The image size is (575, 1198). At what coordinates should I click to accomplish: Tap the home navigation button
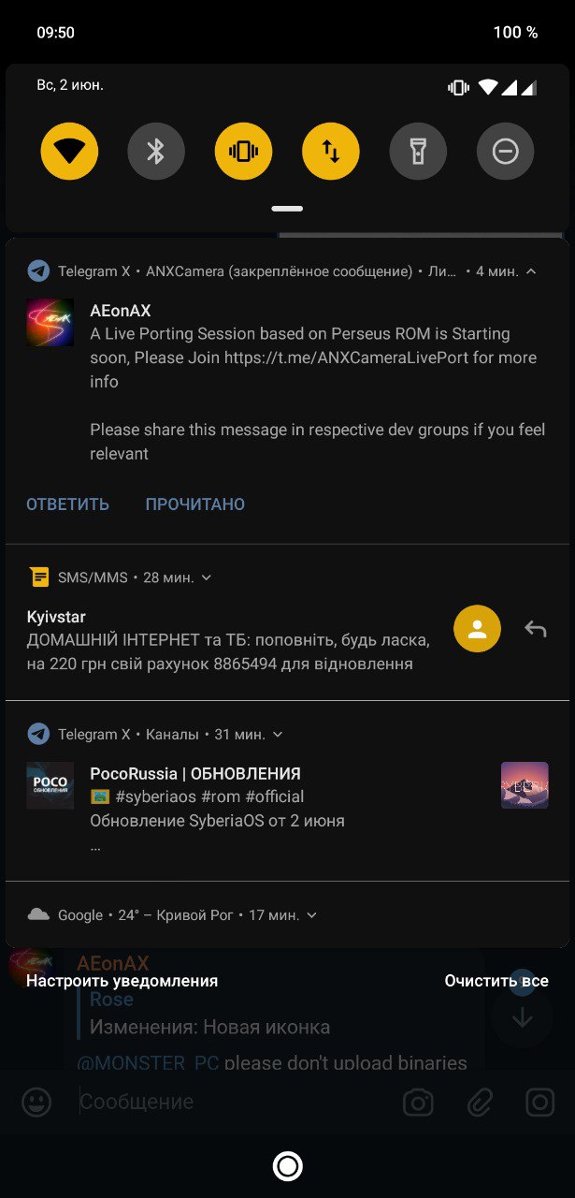click(x=287, y=1166)
